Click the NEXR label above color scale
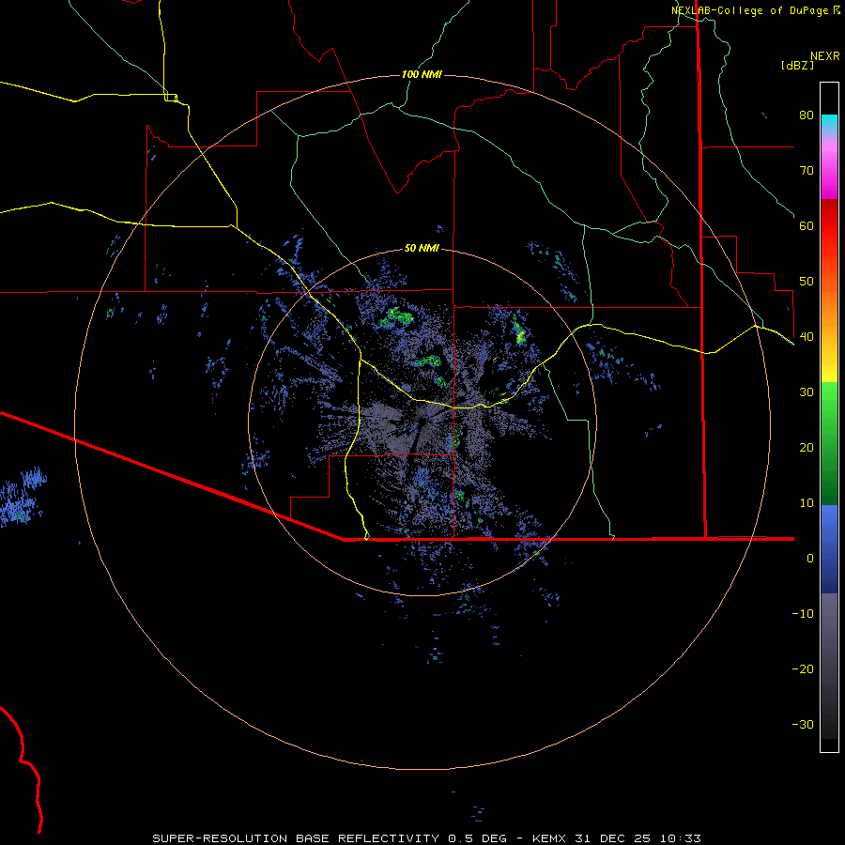 tap(824, 56)
